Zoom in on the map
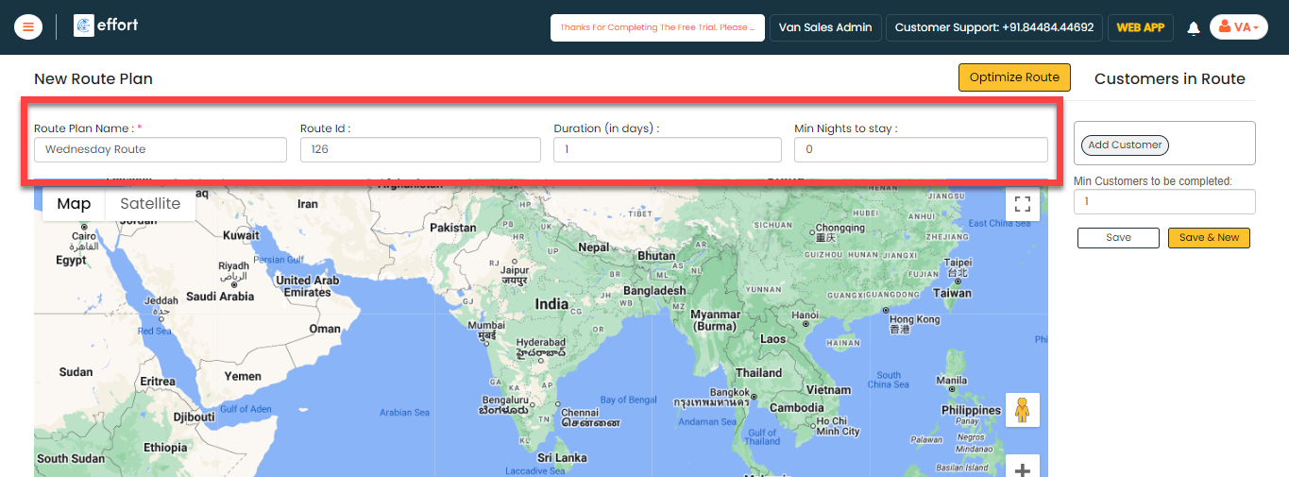Viewport: 1289px width, 477px height. 1022,468
